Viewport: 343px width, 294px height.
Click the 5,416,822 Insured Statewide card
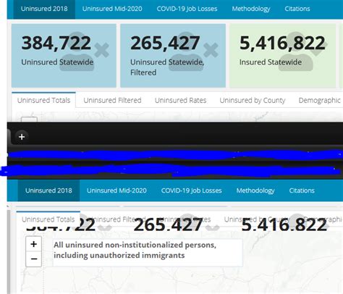(x=282, y=56)
